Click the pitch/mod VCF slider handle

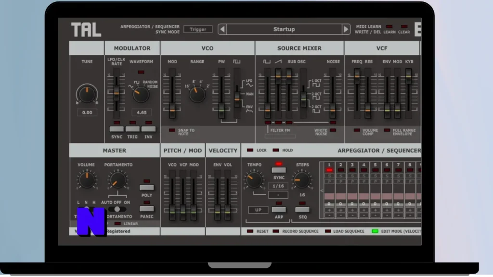[x=182, y=212]
